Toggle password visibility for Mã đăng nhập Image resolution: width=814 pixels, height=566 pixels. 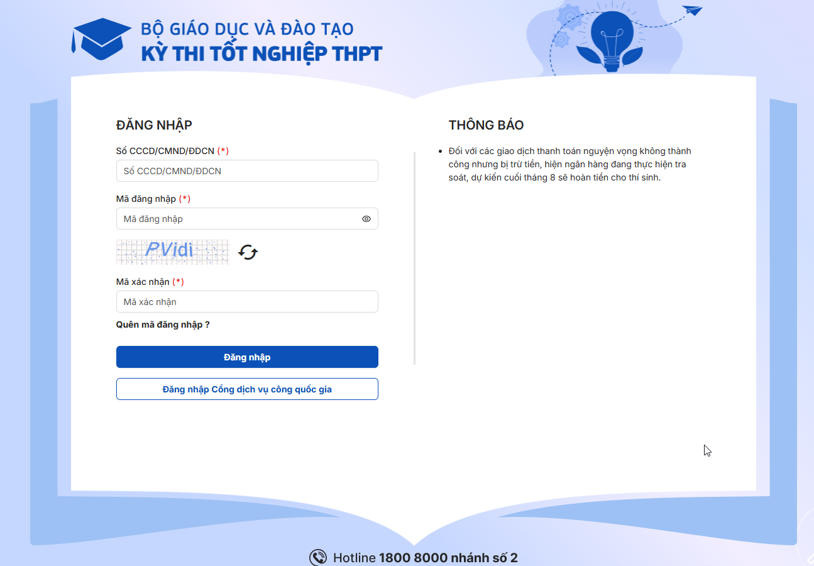click(366, 218)
